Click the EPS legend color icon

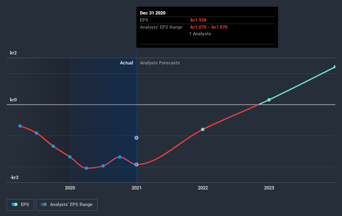click(x=15, y=204)
